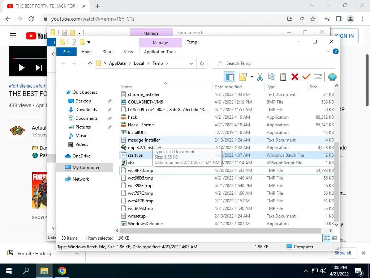Select OneDrive in navigation pane
370x278 pixels.
coord(81,156)
